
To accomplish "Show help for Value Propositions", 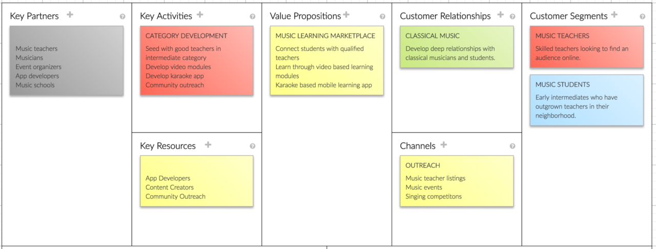I will 383,16.
